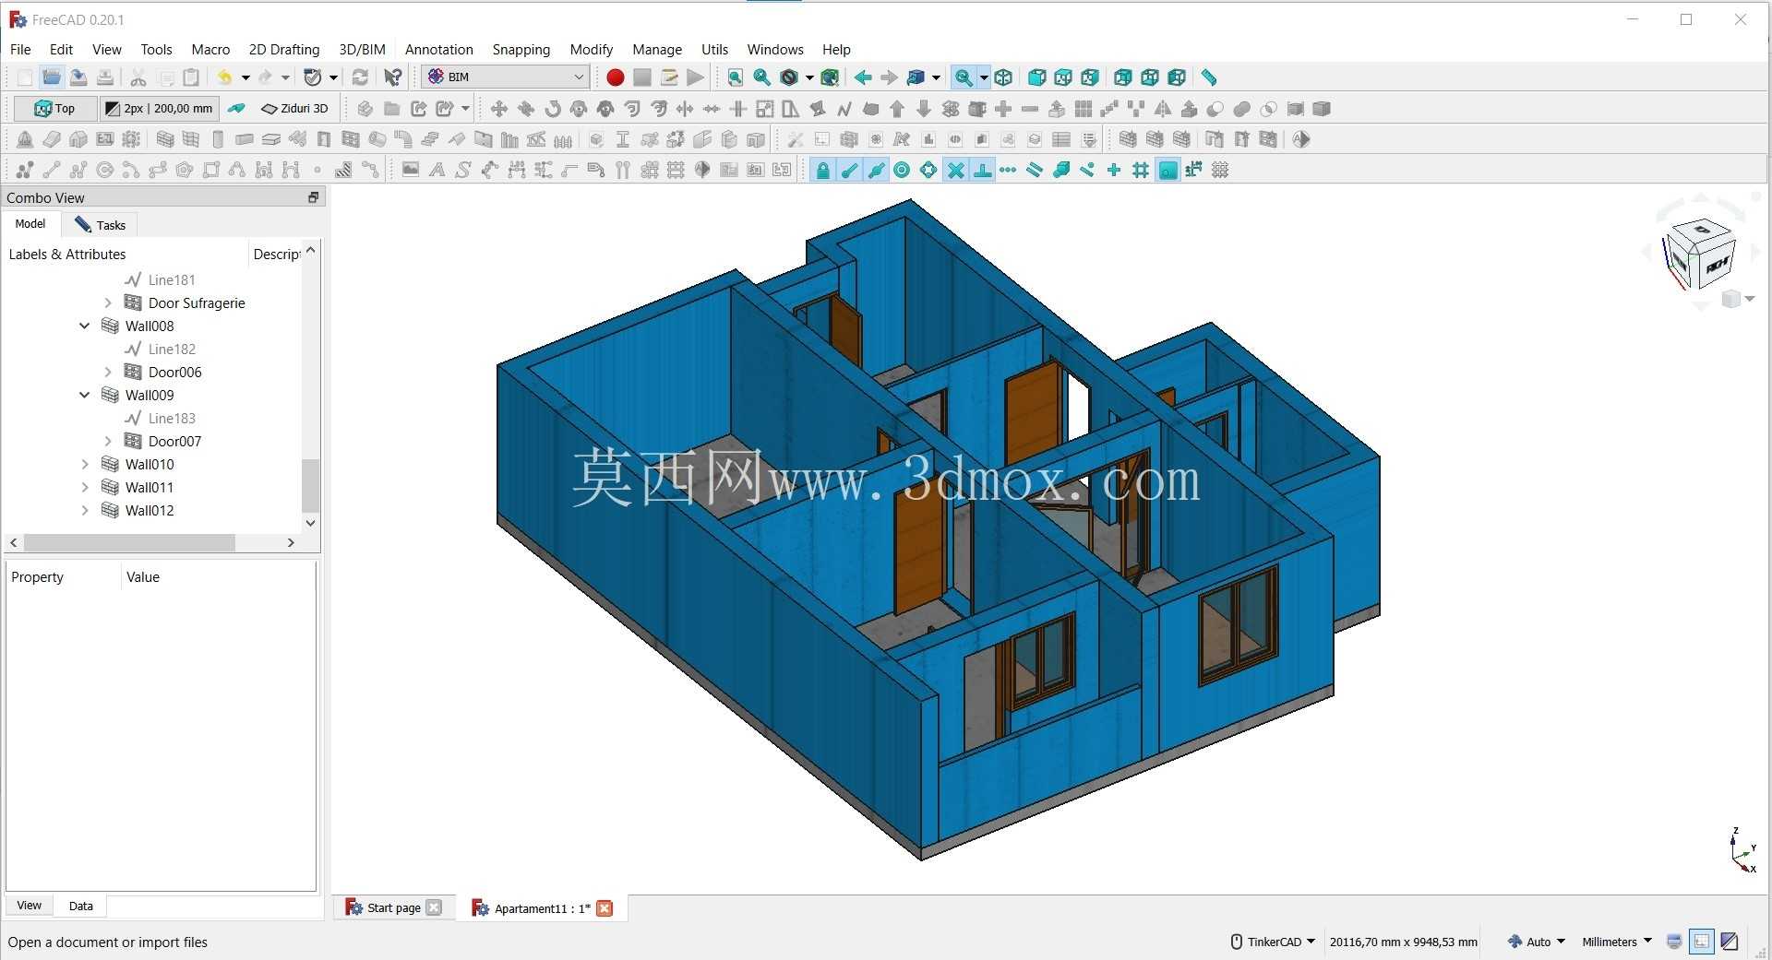The width and height of the screenshot is (1772, 960).
Task: Toggle the draft grid visibility button
Action: [1220, 170]
